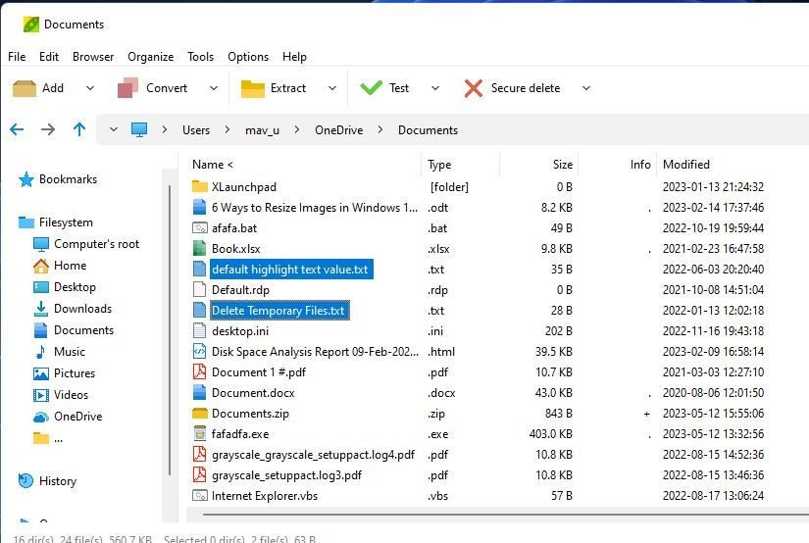Screen dimensions: 809x543
Task: Click the History clock icon
Action: click(25, 480)
